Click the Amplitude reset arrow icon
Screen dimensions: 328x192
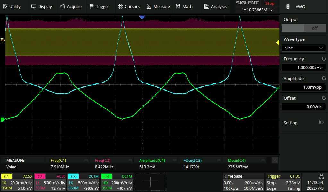pyautogui.click(x=324, y=78)
